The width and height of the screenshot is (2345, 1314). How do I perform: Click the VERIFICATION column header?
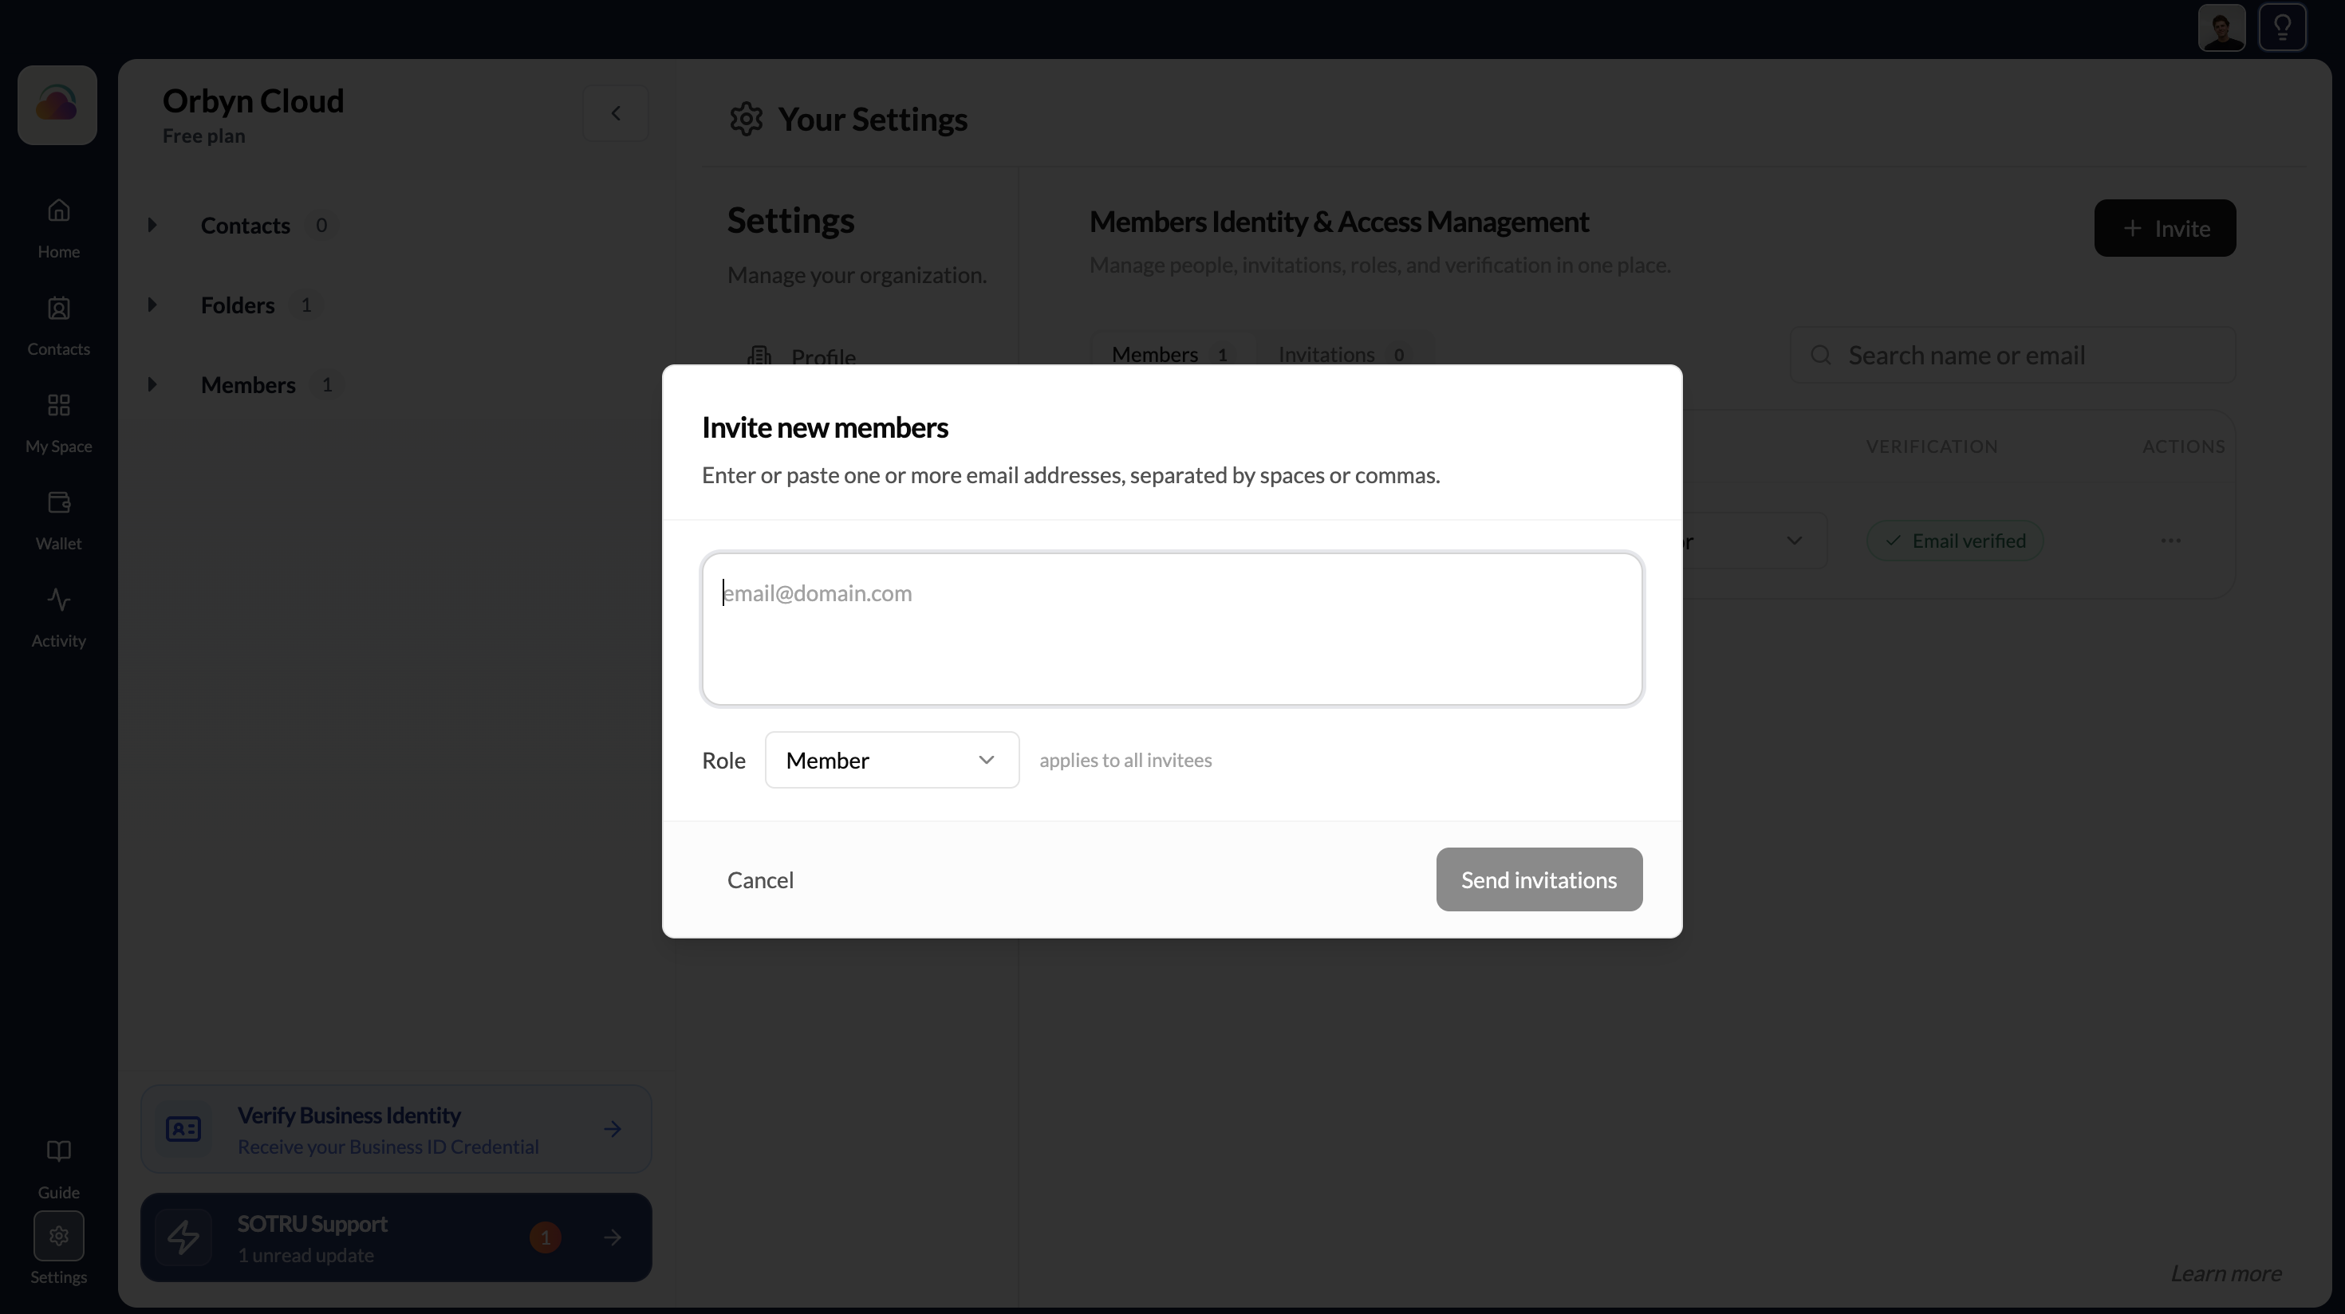point(1932,447)
